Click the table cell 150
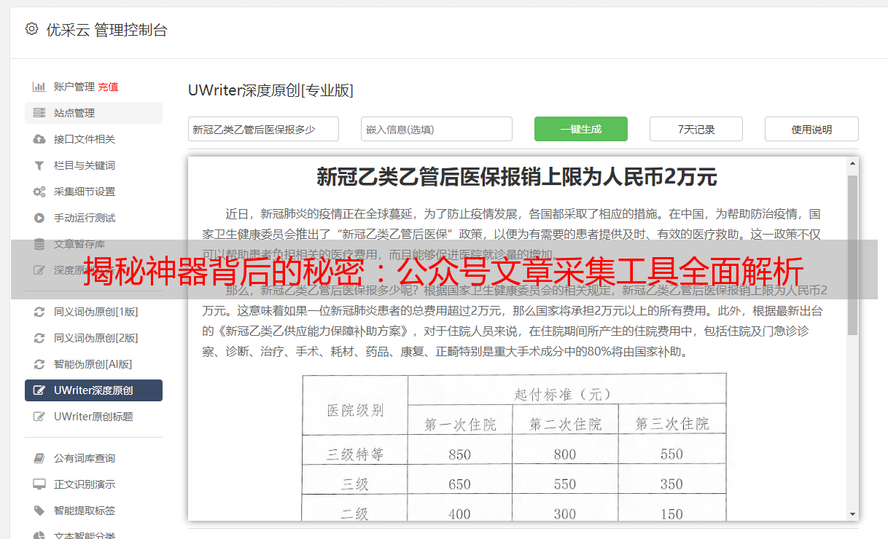This screenshot has height=539, width=888. tap(671, 514)
